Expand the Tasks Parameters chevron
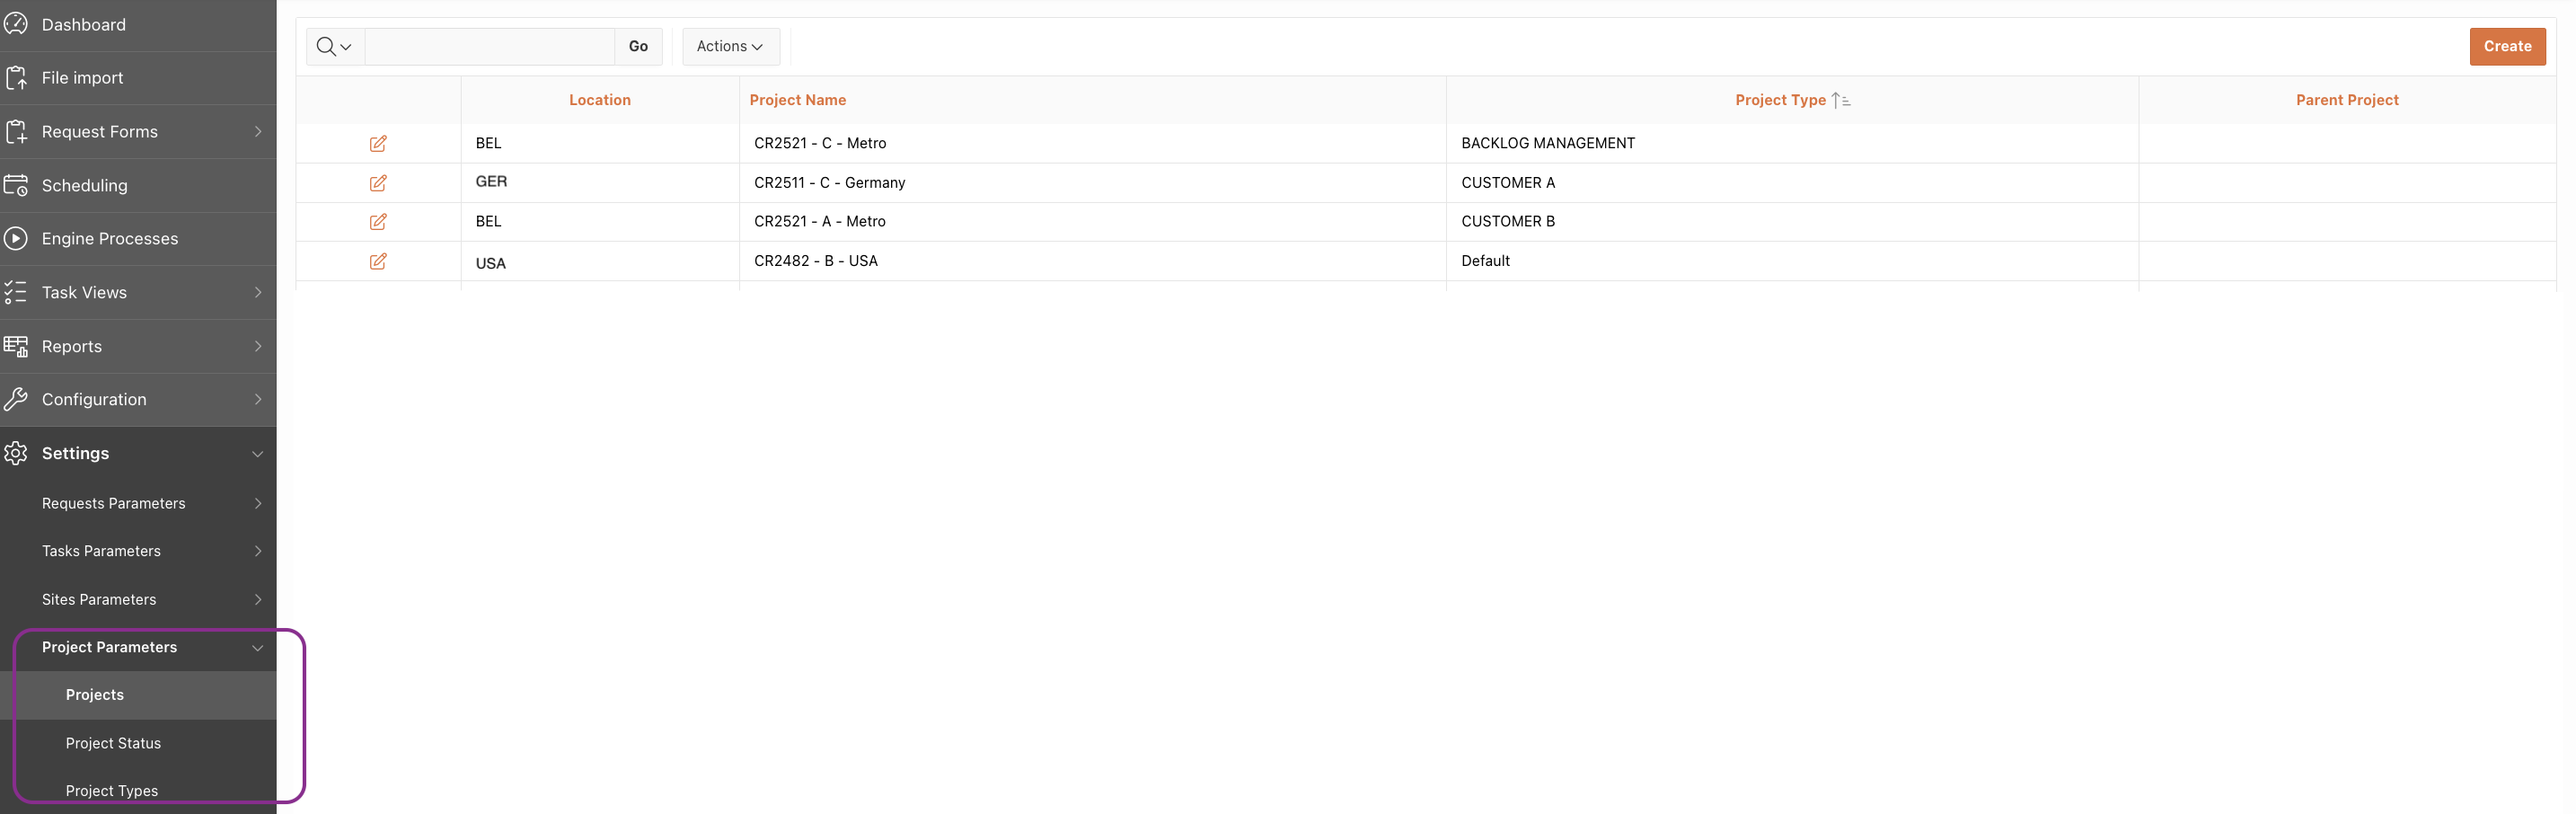The width and height of the screenshot is (2576, 814). [258, 551]
